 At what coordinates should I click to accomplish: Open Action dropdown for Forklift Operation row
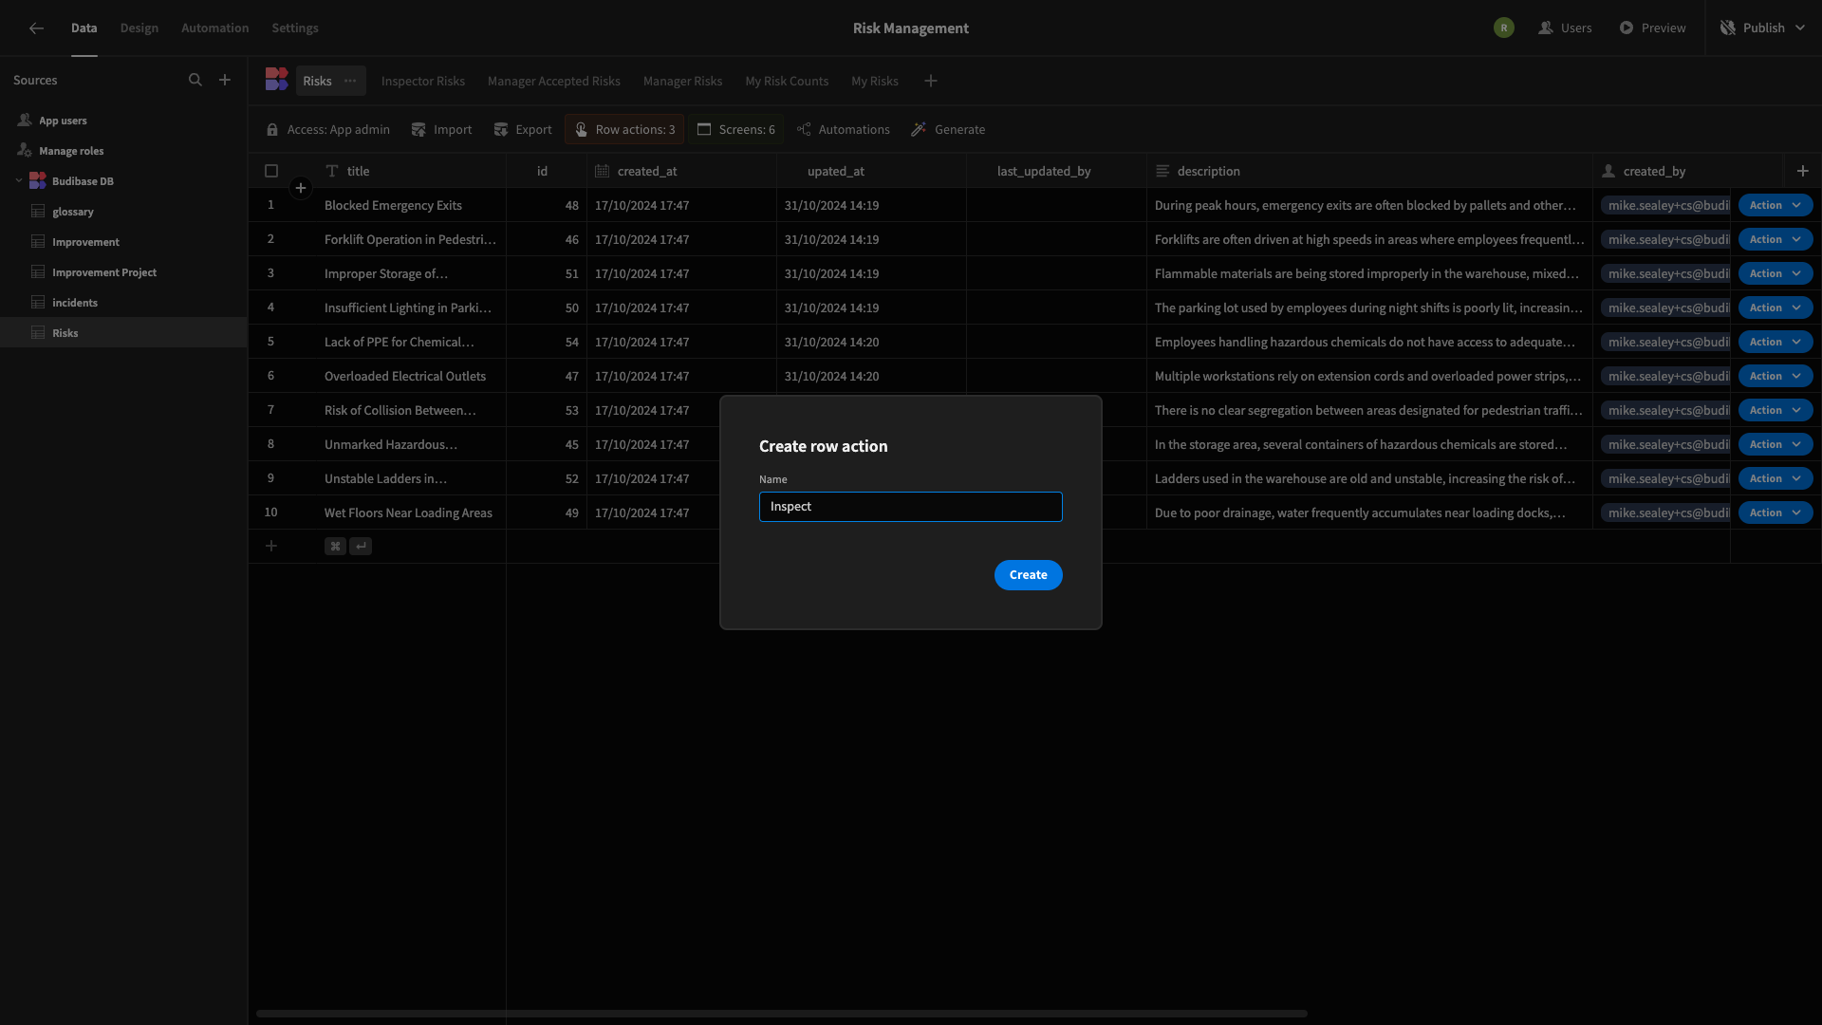(x=1776, y=239)
